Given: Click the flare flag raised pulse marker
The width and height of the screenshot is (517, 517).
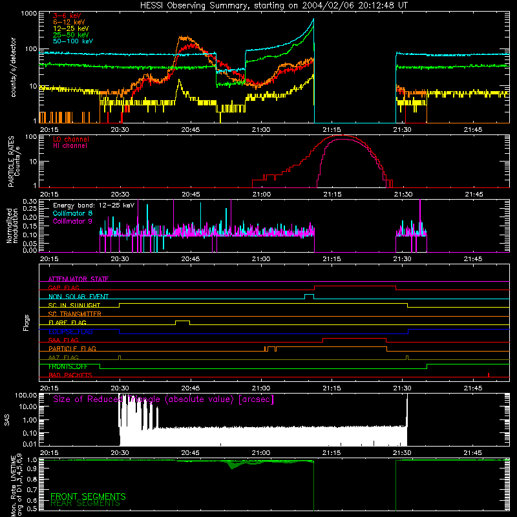Looking at the screenshot, I should pos(182,322).
